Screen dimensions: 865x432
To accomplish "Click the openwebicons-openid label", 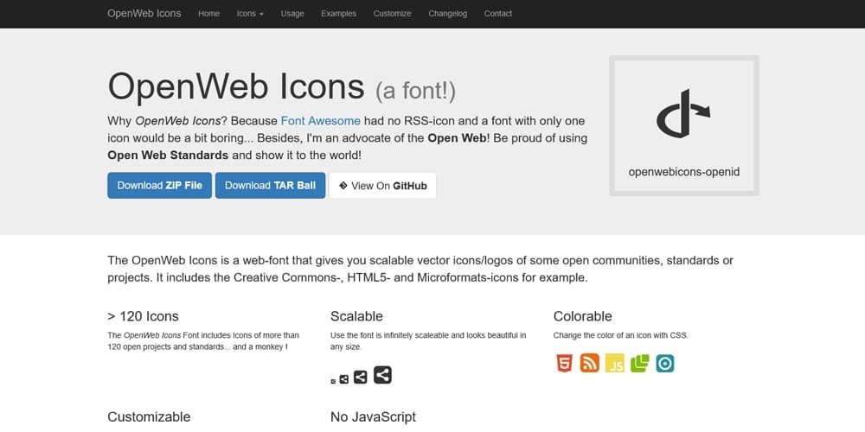I will click(x=684, y=172).
